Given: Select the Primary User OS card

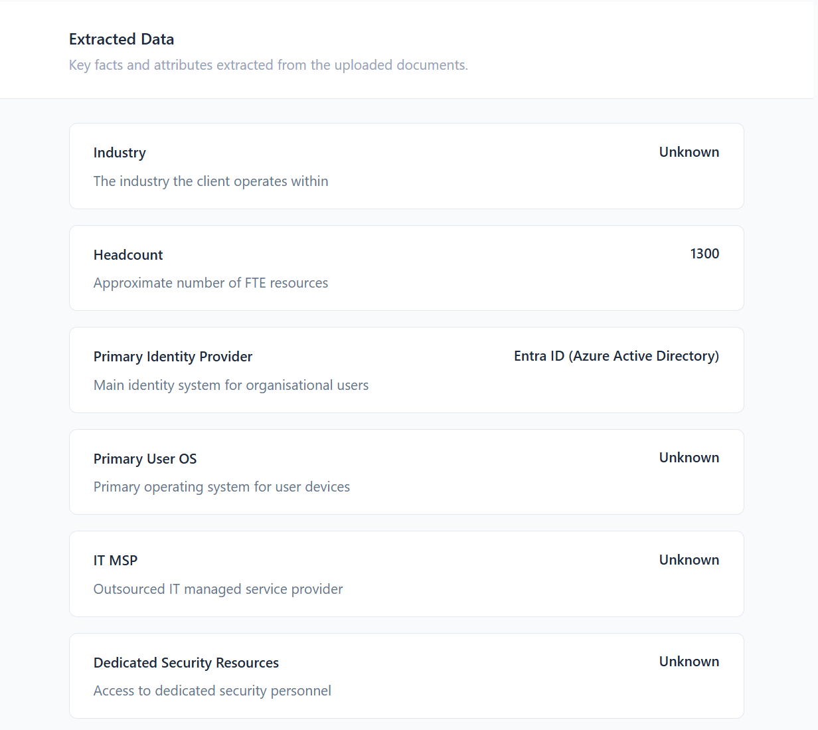Looking at the screenshot, I should click(406, 472).
